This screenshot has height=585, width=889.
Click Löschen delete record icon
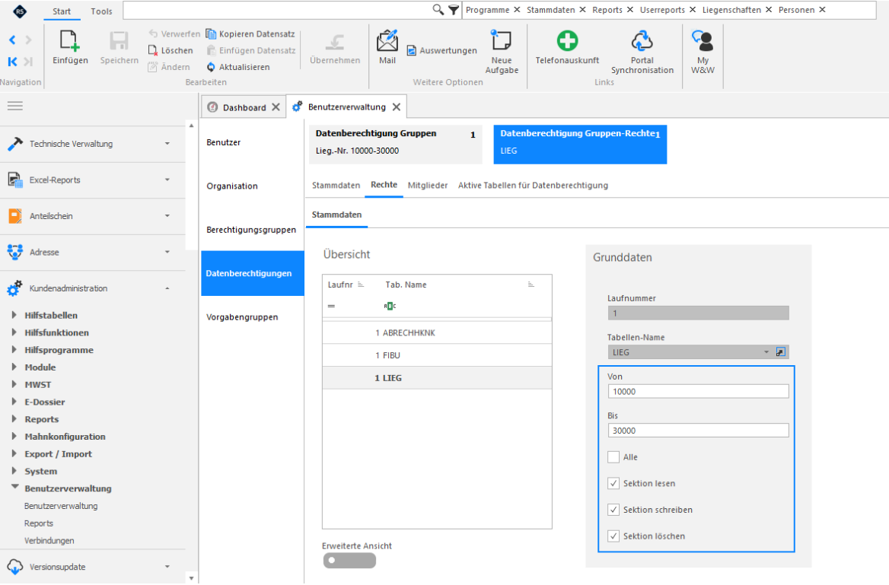pyautogui.click(x=152, y=50)
